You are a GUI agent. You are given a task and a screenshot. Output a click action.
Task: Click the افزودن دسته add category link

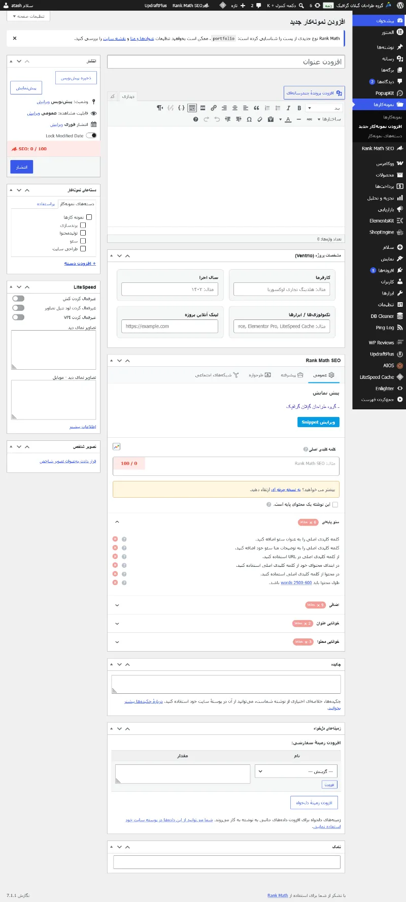(x=80, y=263)
